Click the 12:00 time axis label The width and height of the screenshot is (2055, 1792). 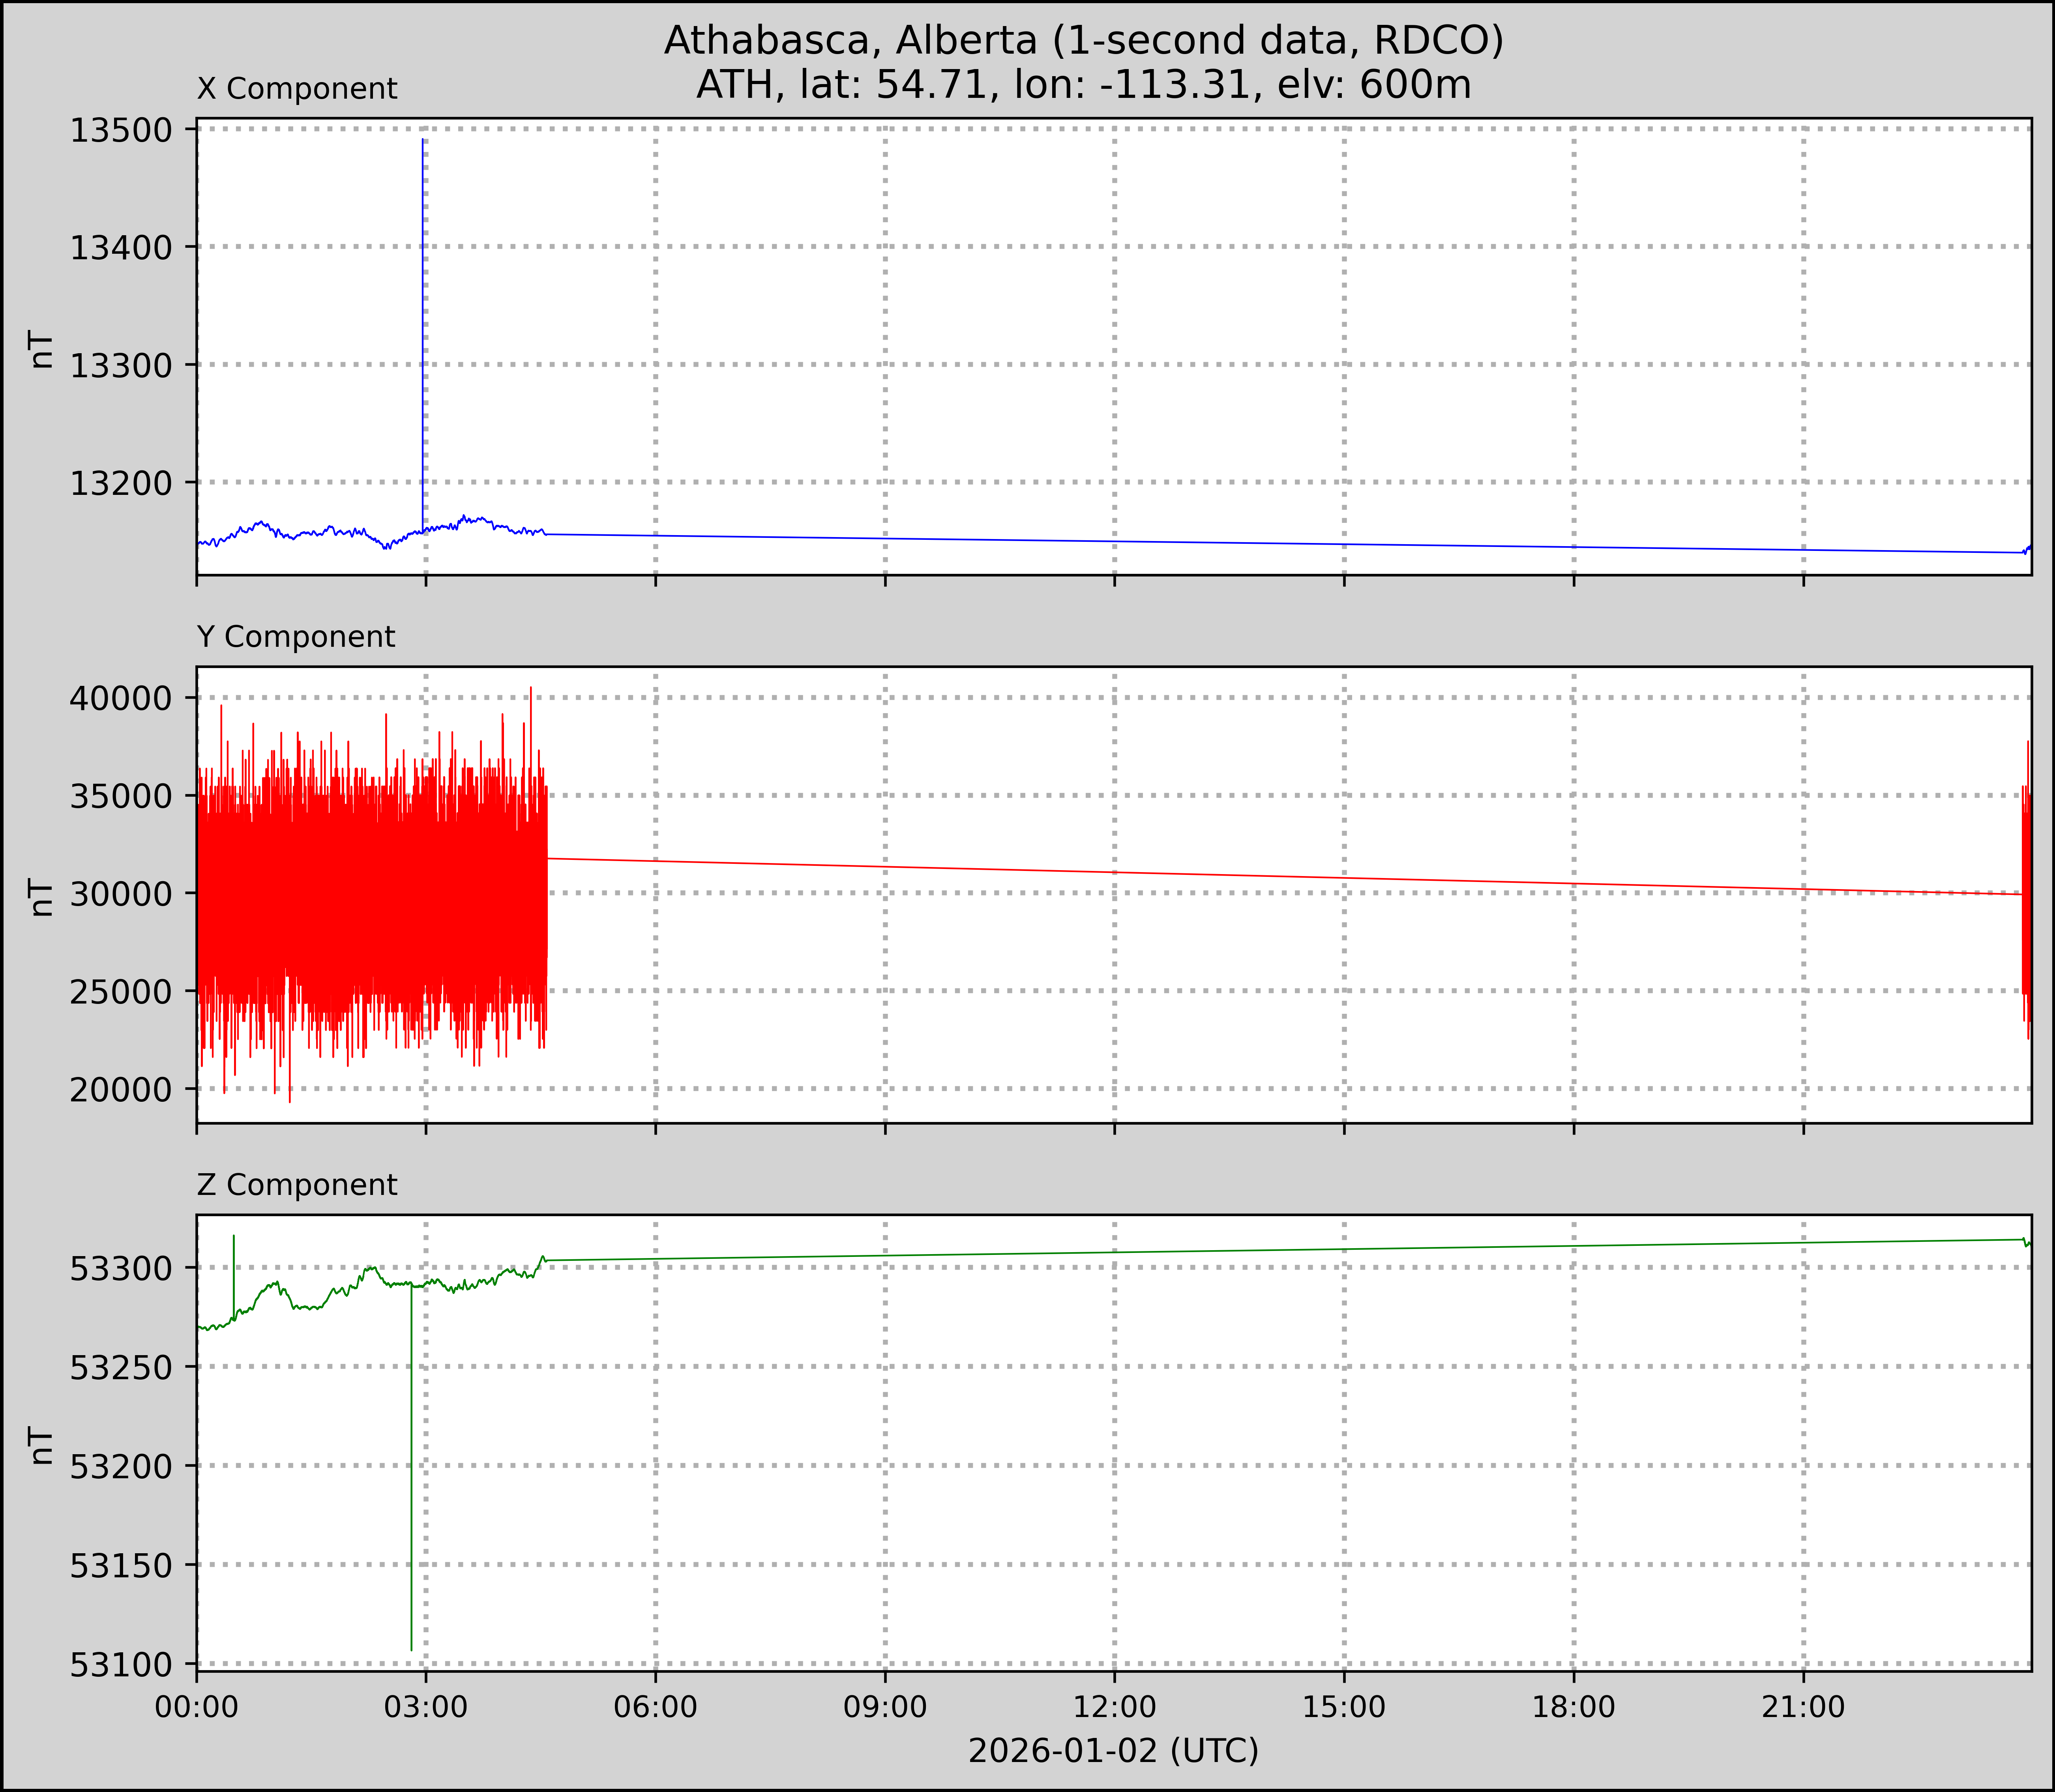(x=1114, y=1707)
